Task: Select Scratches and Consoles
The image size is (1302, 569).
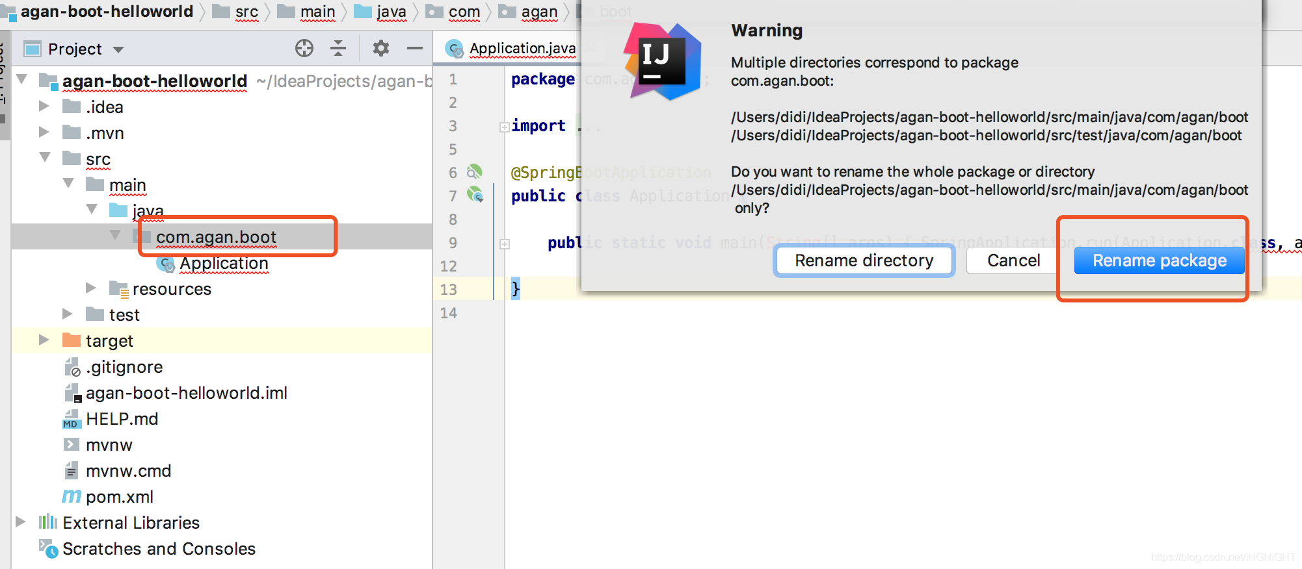Action: [159, 549]
